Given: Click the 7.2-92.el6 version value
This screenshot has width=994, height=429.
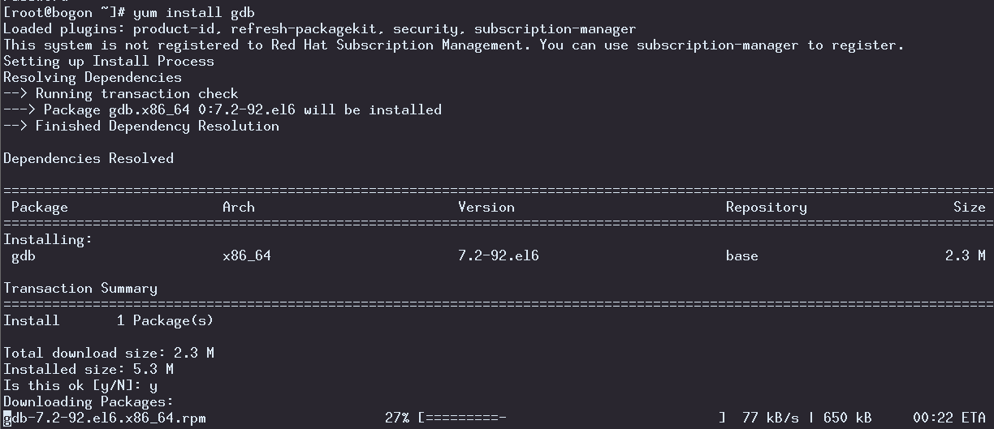Looking at the screenshot, I should pyautogui.click(x=499, y=256).
